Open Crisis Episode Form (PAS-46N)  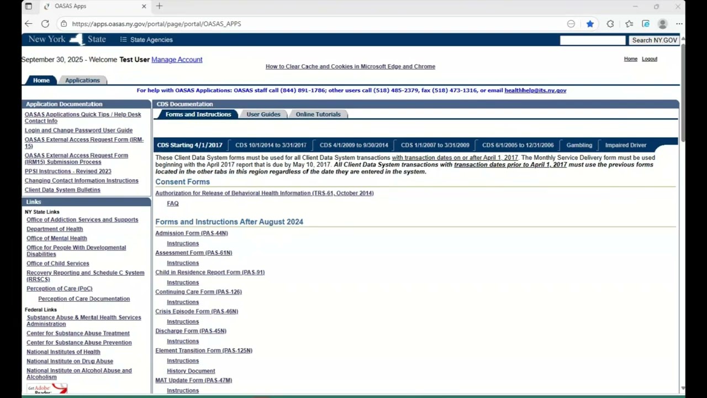(197, 312)
